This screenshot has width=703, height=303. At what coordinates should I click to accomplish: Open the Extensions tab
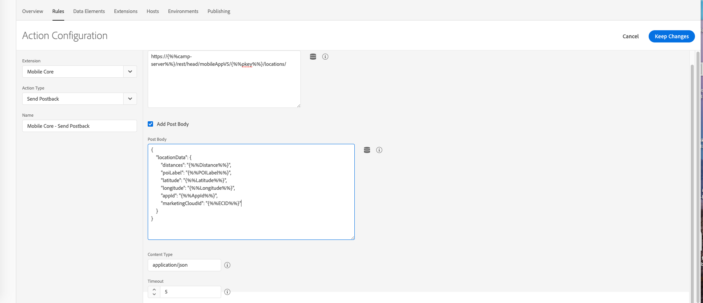coord(126,11)
